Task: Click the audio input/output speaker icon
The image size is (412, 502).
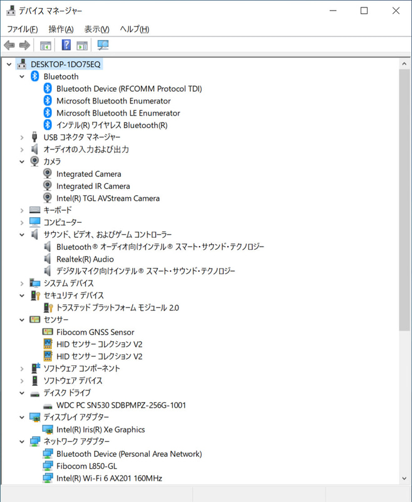Action: click(34, 149)
